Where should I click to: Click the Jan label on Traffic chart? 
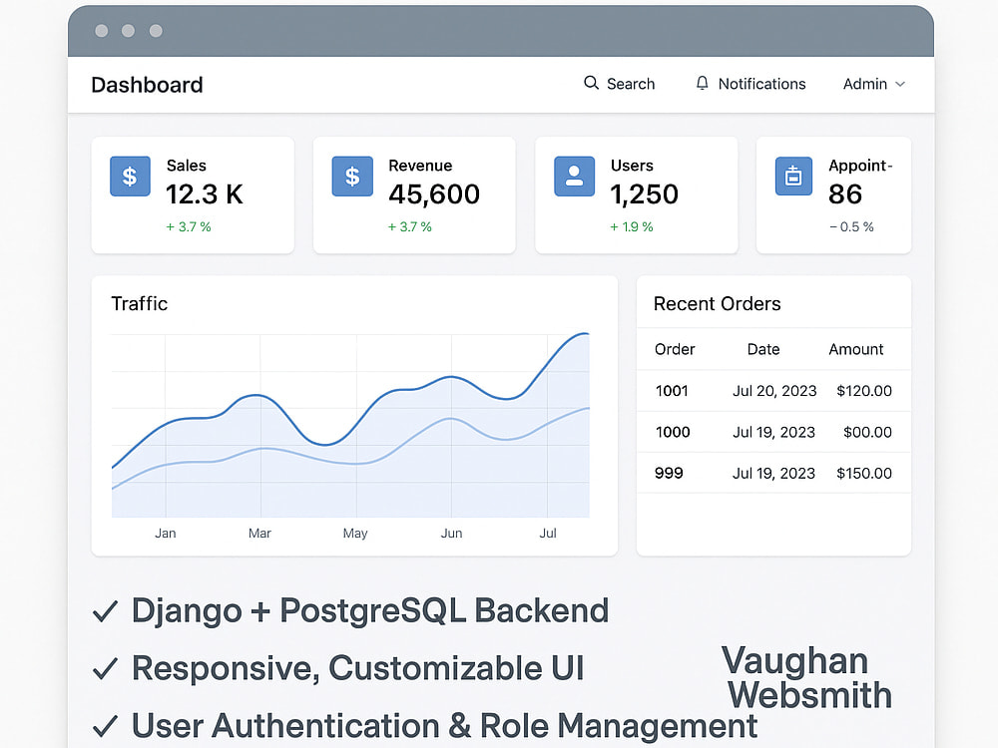[166, 533]
